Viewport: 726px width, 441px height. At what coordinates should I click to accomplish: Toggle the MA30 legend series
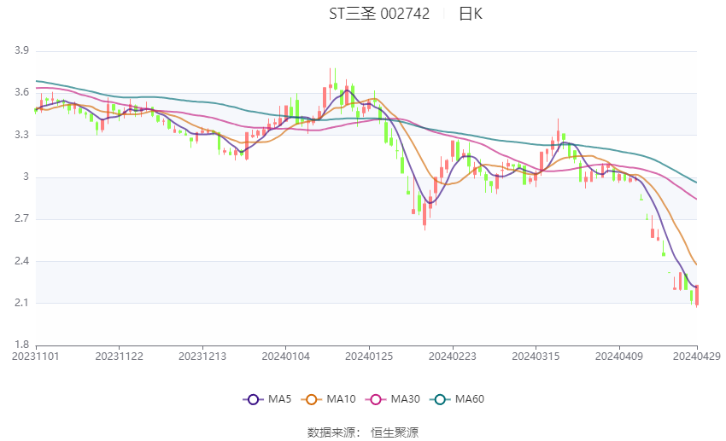(386, 398)
